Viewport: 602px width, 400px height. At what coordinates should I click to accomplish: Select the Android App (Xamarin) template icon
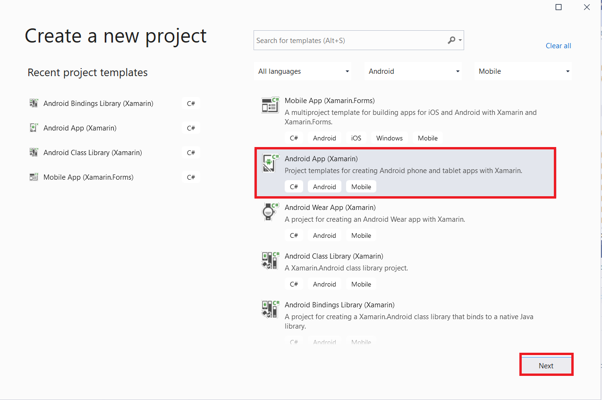[271, 163]
